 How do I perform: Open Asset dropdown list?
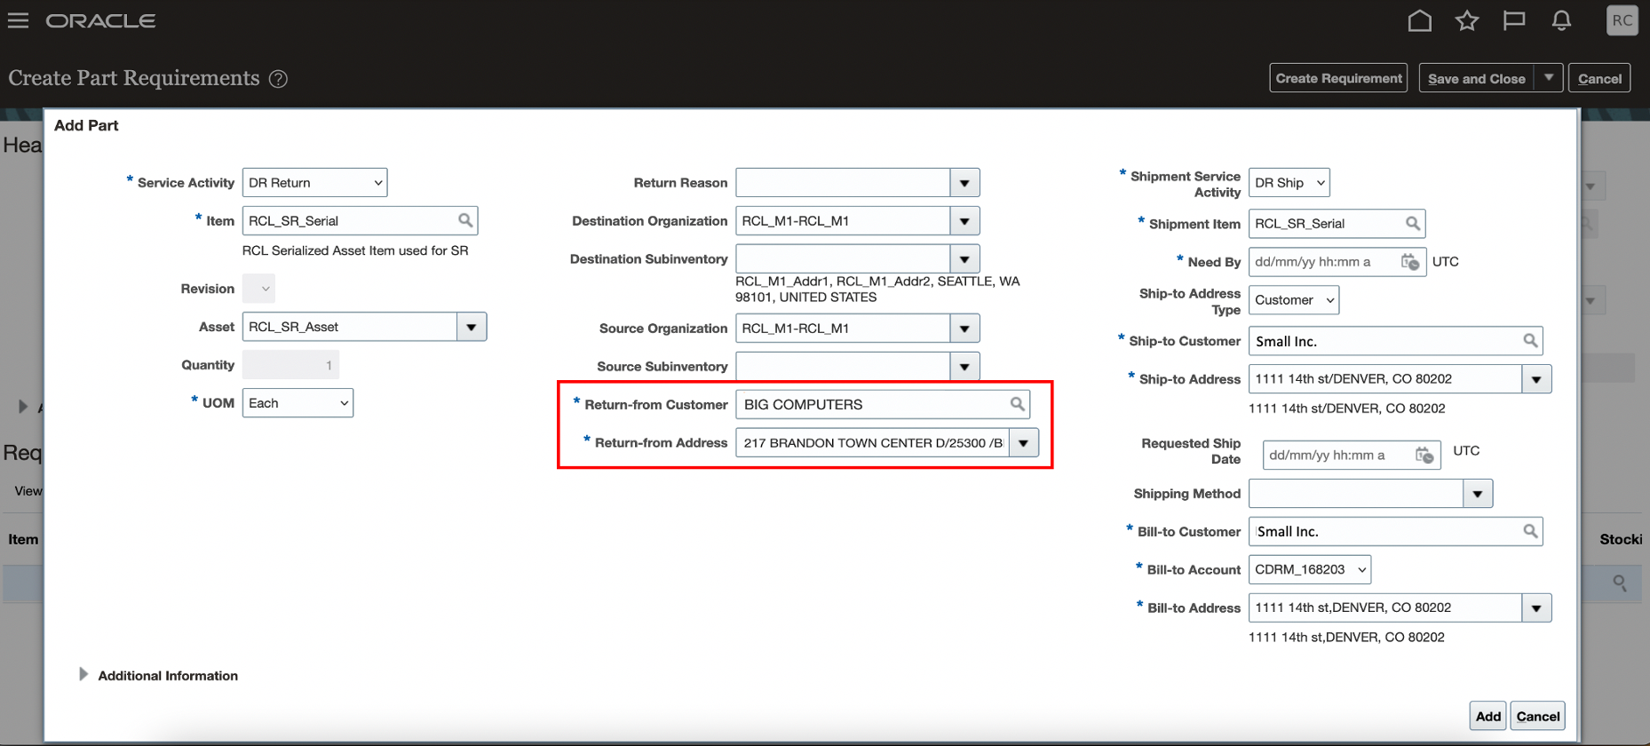pyautogui.click(x=472, y=327)
